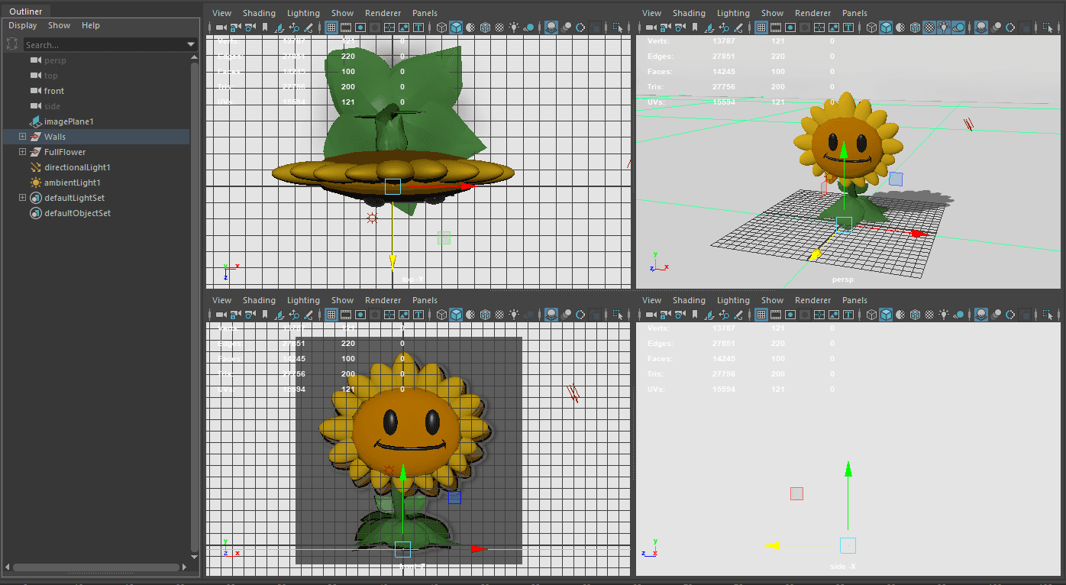Open Renderer menu in persp panel
This screenshot has height=585, width=1066.
coord(812,13)
